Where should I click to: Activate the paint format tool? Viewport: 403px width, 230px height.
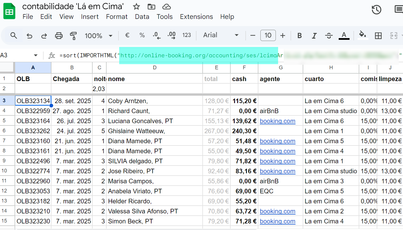pyautogui.click(x=73, y=36)
